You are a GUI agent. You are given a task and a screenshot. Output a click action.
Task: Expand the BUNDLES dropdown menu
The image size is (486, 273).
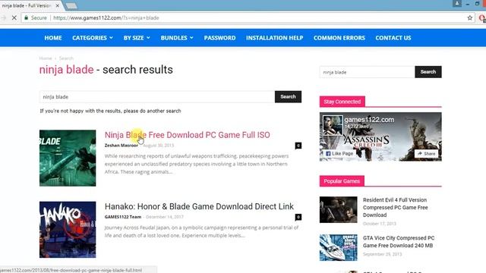[177, 38]
